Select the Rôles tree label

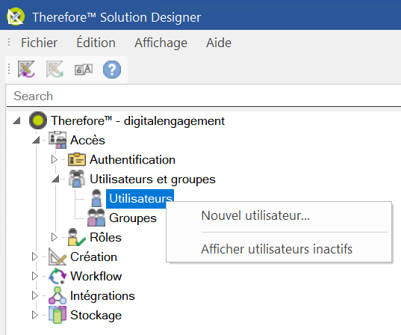point(105,237)
